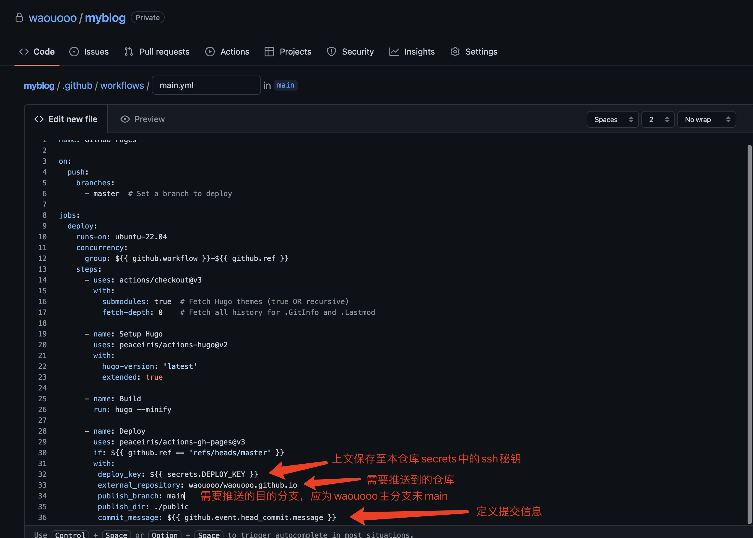The width and height of the screenshot is (753, 538).
Task: Go to the workflows folder breadcrumb
Action: pyautogui.click(x=122, y=85)
